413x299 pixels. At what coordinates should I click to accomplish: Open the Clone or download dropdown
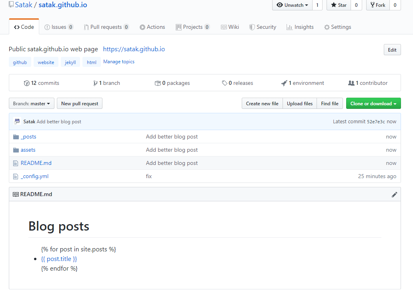tap(373, 103)
